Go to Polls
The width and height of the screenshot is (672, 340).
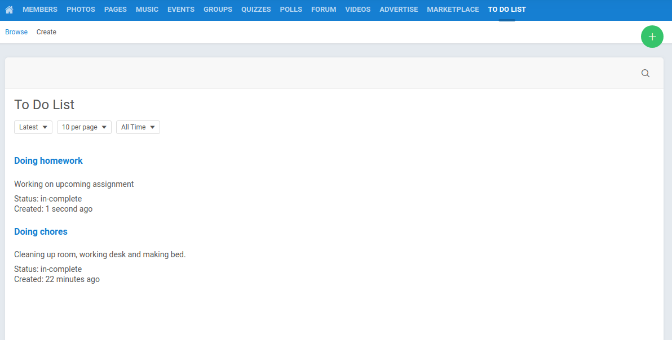291,10
